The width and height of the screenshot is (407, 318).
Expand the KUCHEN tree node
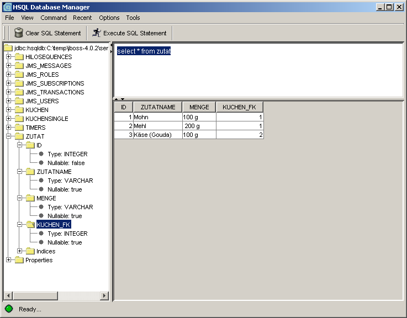[9, 109]
